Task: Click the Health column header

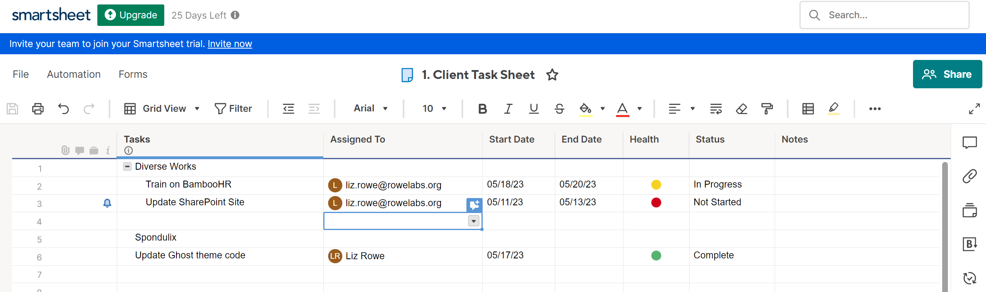Action: point(656,141)
